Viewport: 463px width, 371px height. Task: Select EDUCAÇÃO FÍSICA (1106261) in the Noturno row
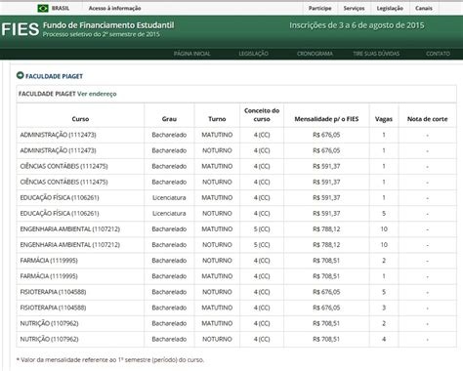tap(60, 213)
